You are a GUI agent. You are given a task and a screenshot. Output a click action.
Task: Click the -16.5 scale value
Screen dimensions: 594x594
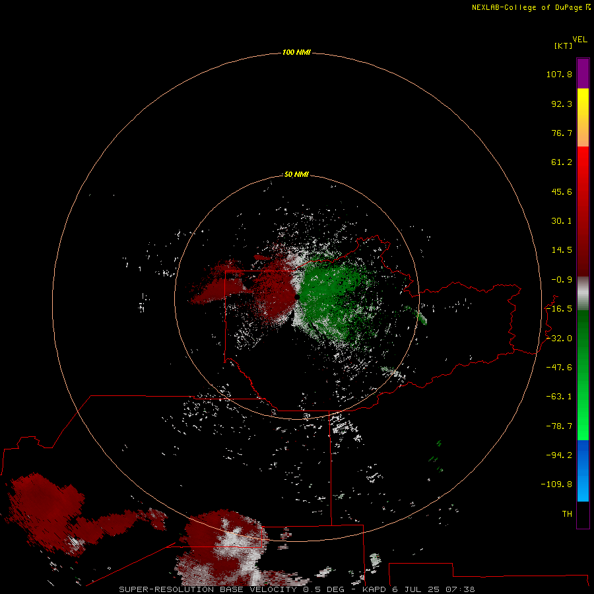559,309
